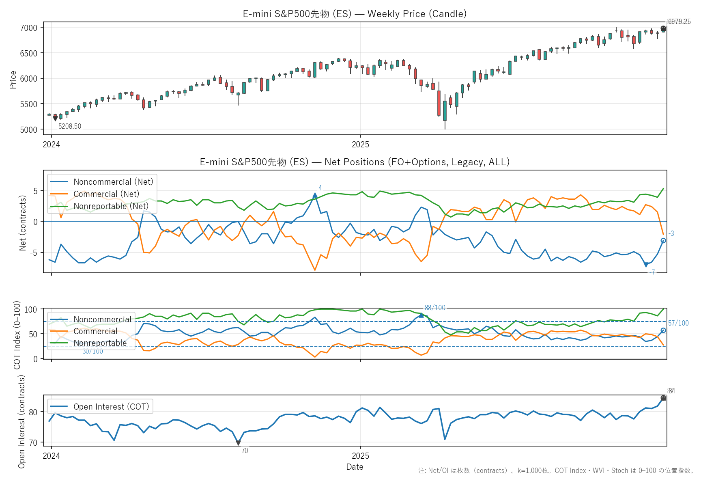The height and width of the screenshot is (479, 701).
Task: Select the Nonreportable (Net) legend entry
Action: 111,206
